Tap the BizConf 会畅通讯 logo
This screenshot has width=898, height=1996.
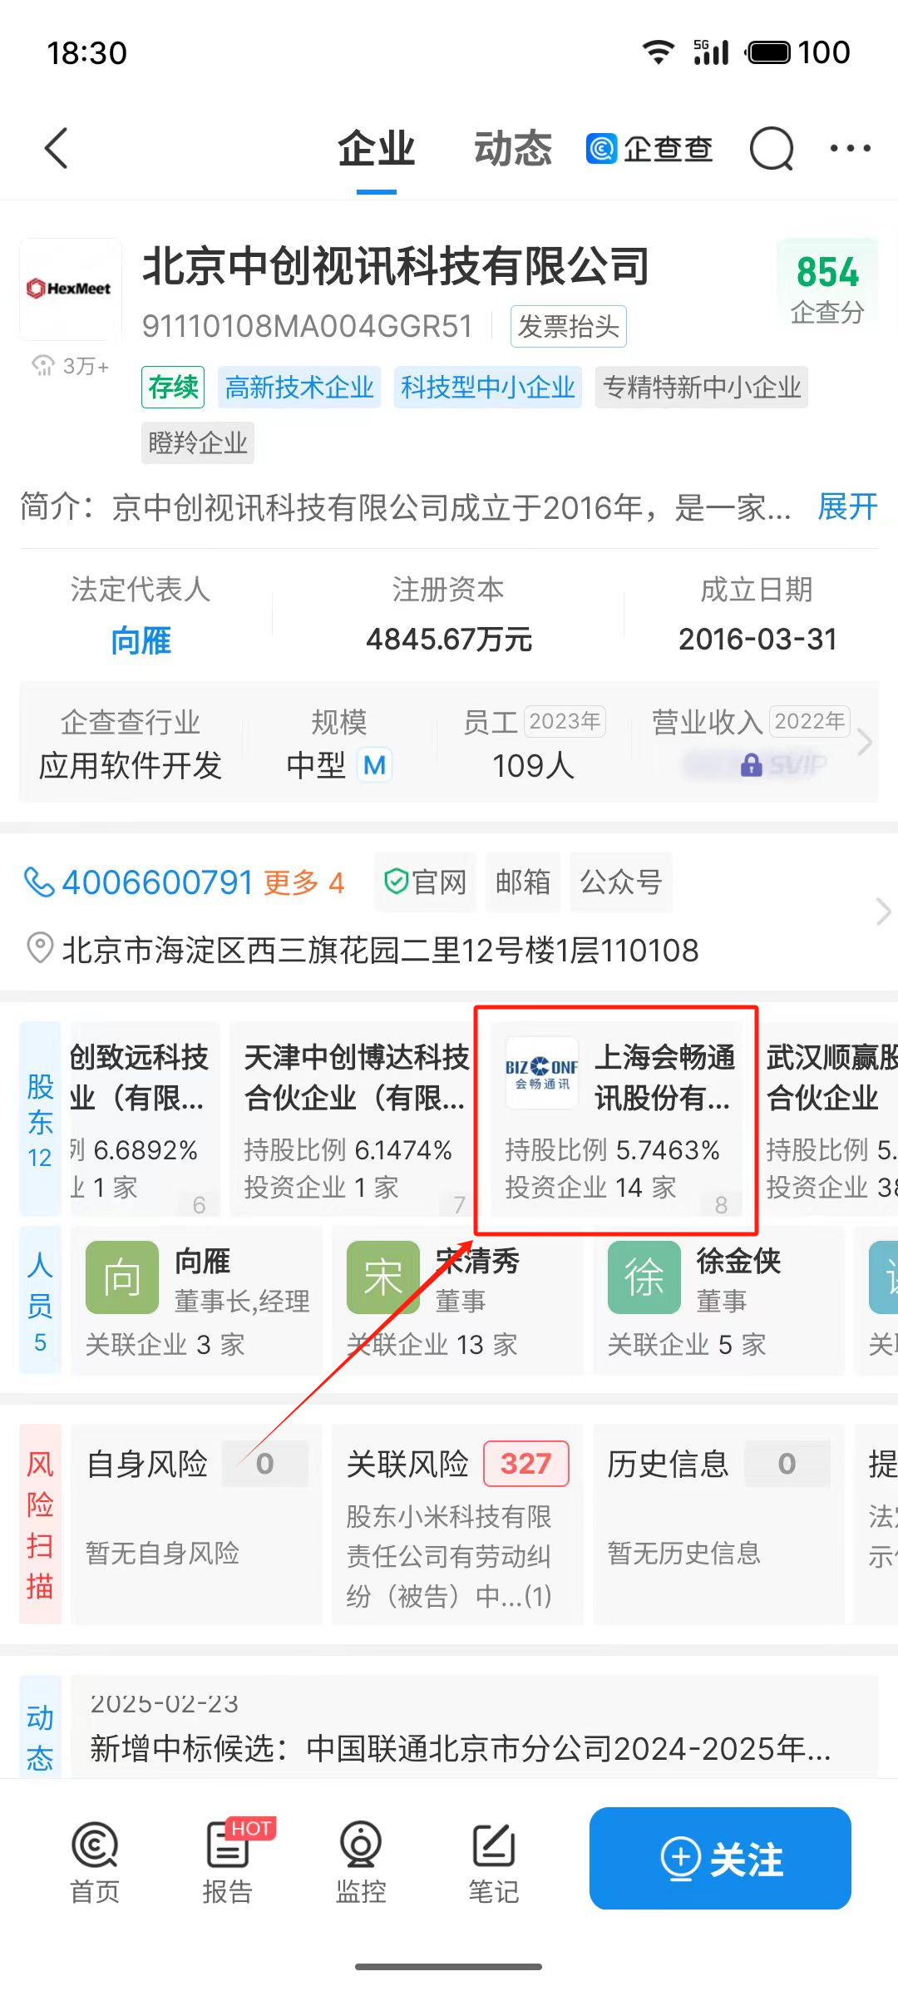click(x=542, y=1074)
